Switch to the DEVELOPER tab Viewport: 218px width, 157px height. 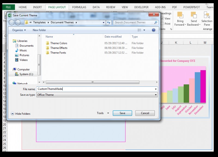(141, 7)
